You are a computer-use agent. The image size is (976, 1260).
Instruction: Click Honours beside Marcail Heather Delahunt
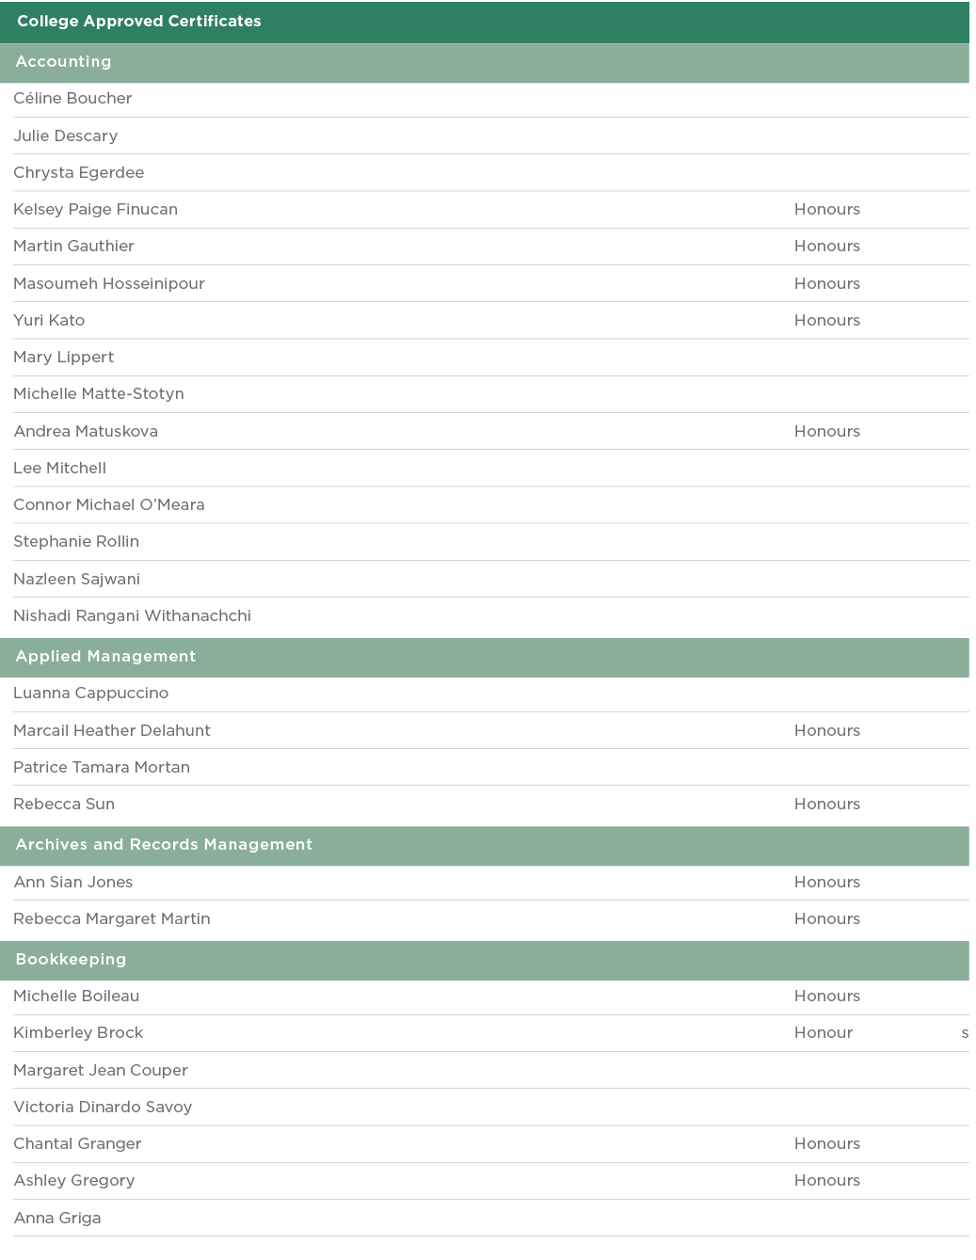click(826, 731)
